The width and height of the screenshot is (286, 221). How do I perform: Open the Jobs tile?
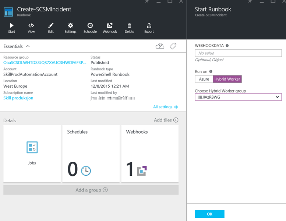click(x=32, y=154)
